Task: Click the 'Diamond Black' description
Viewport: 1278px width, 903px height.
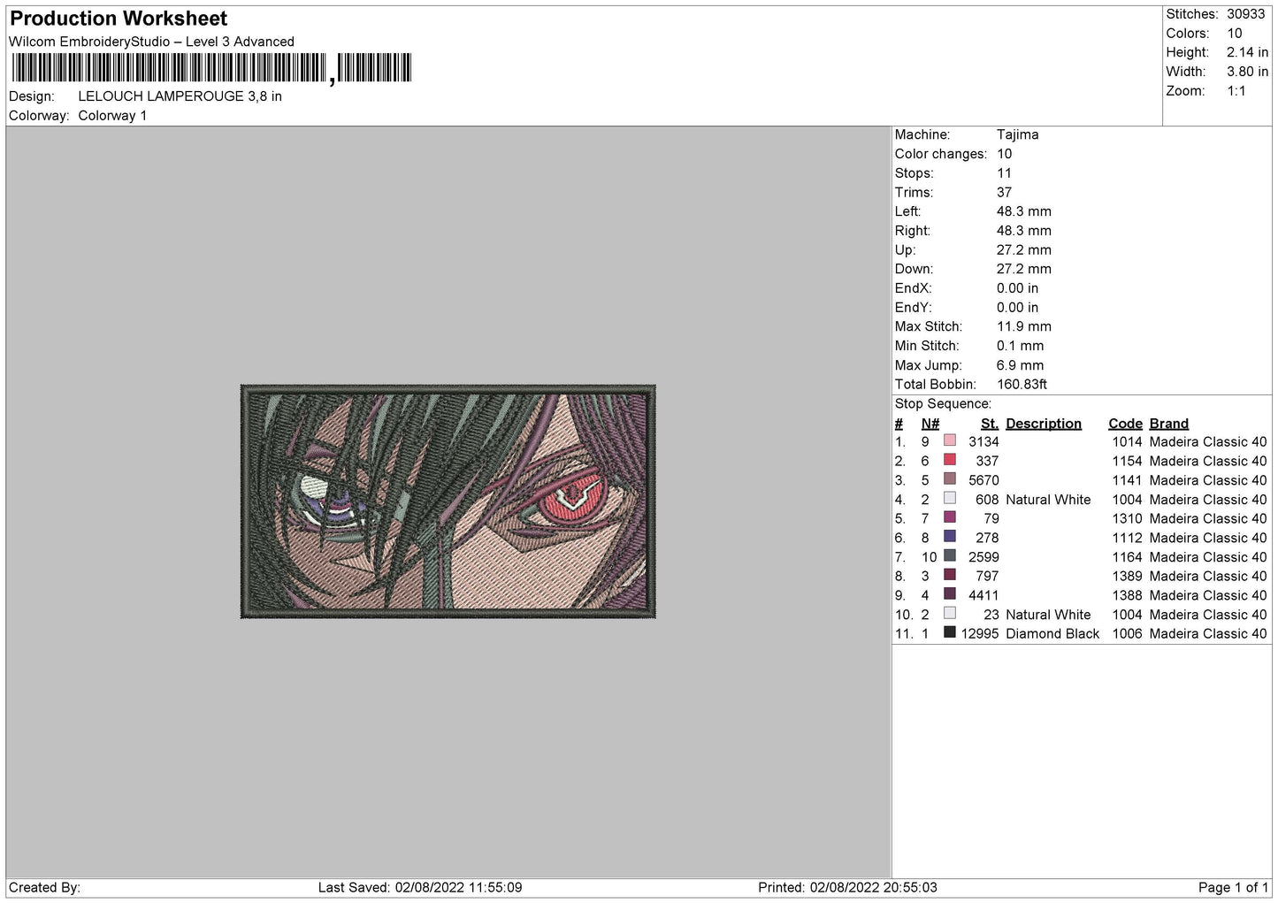Action: [1052, 634]
